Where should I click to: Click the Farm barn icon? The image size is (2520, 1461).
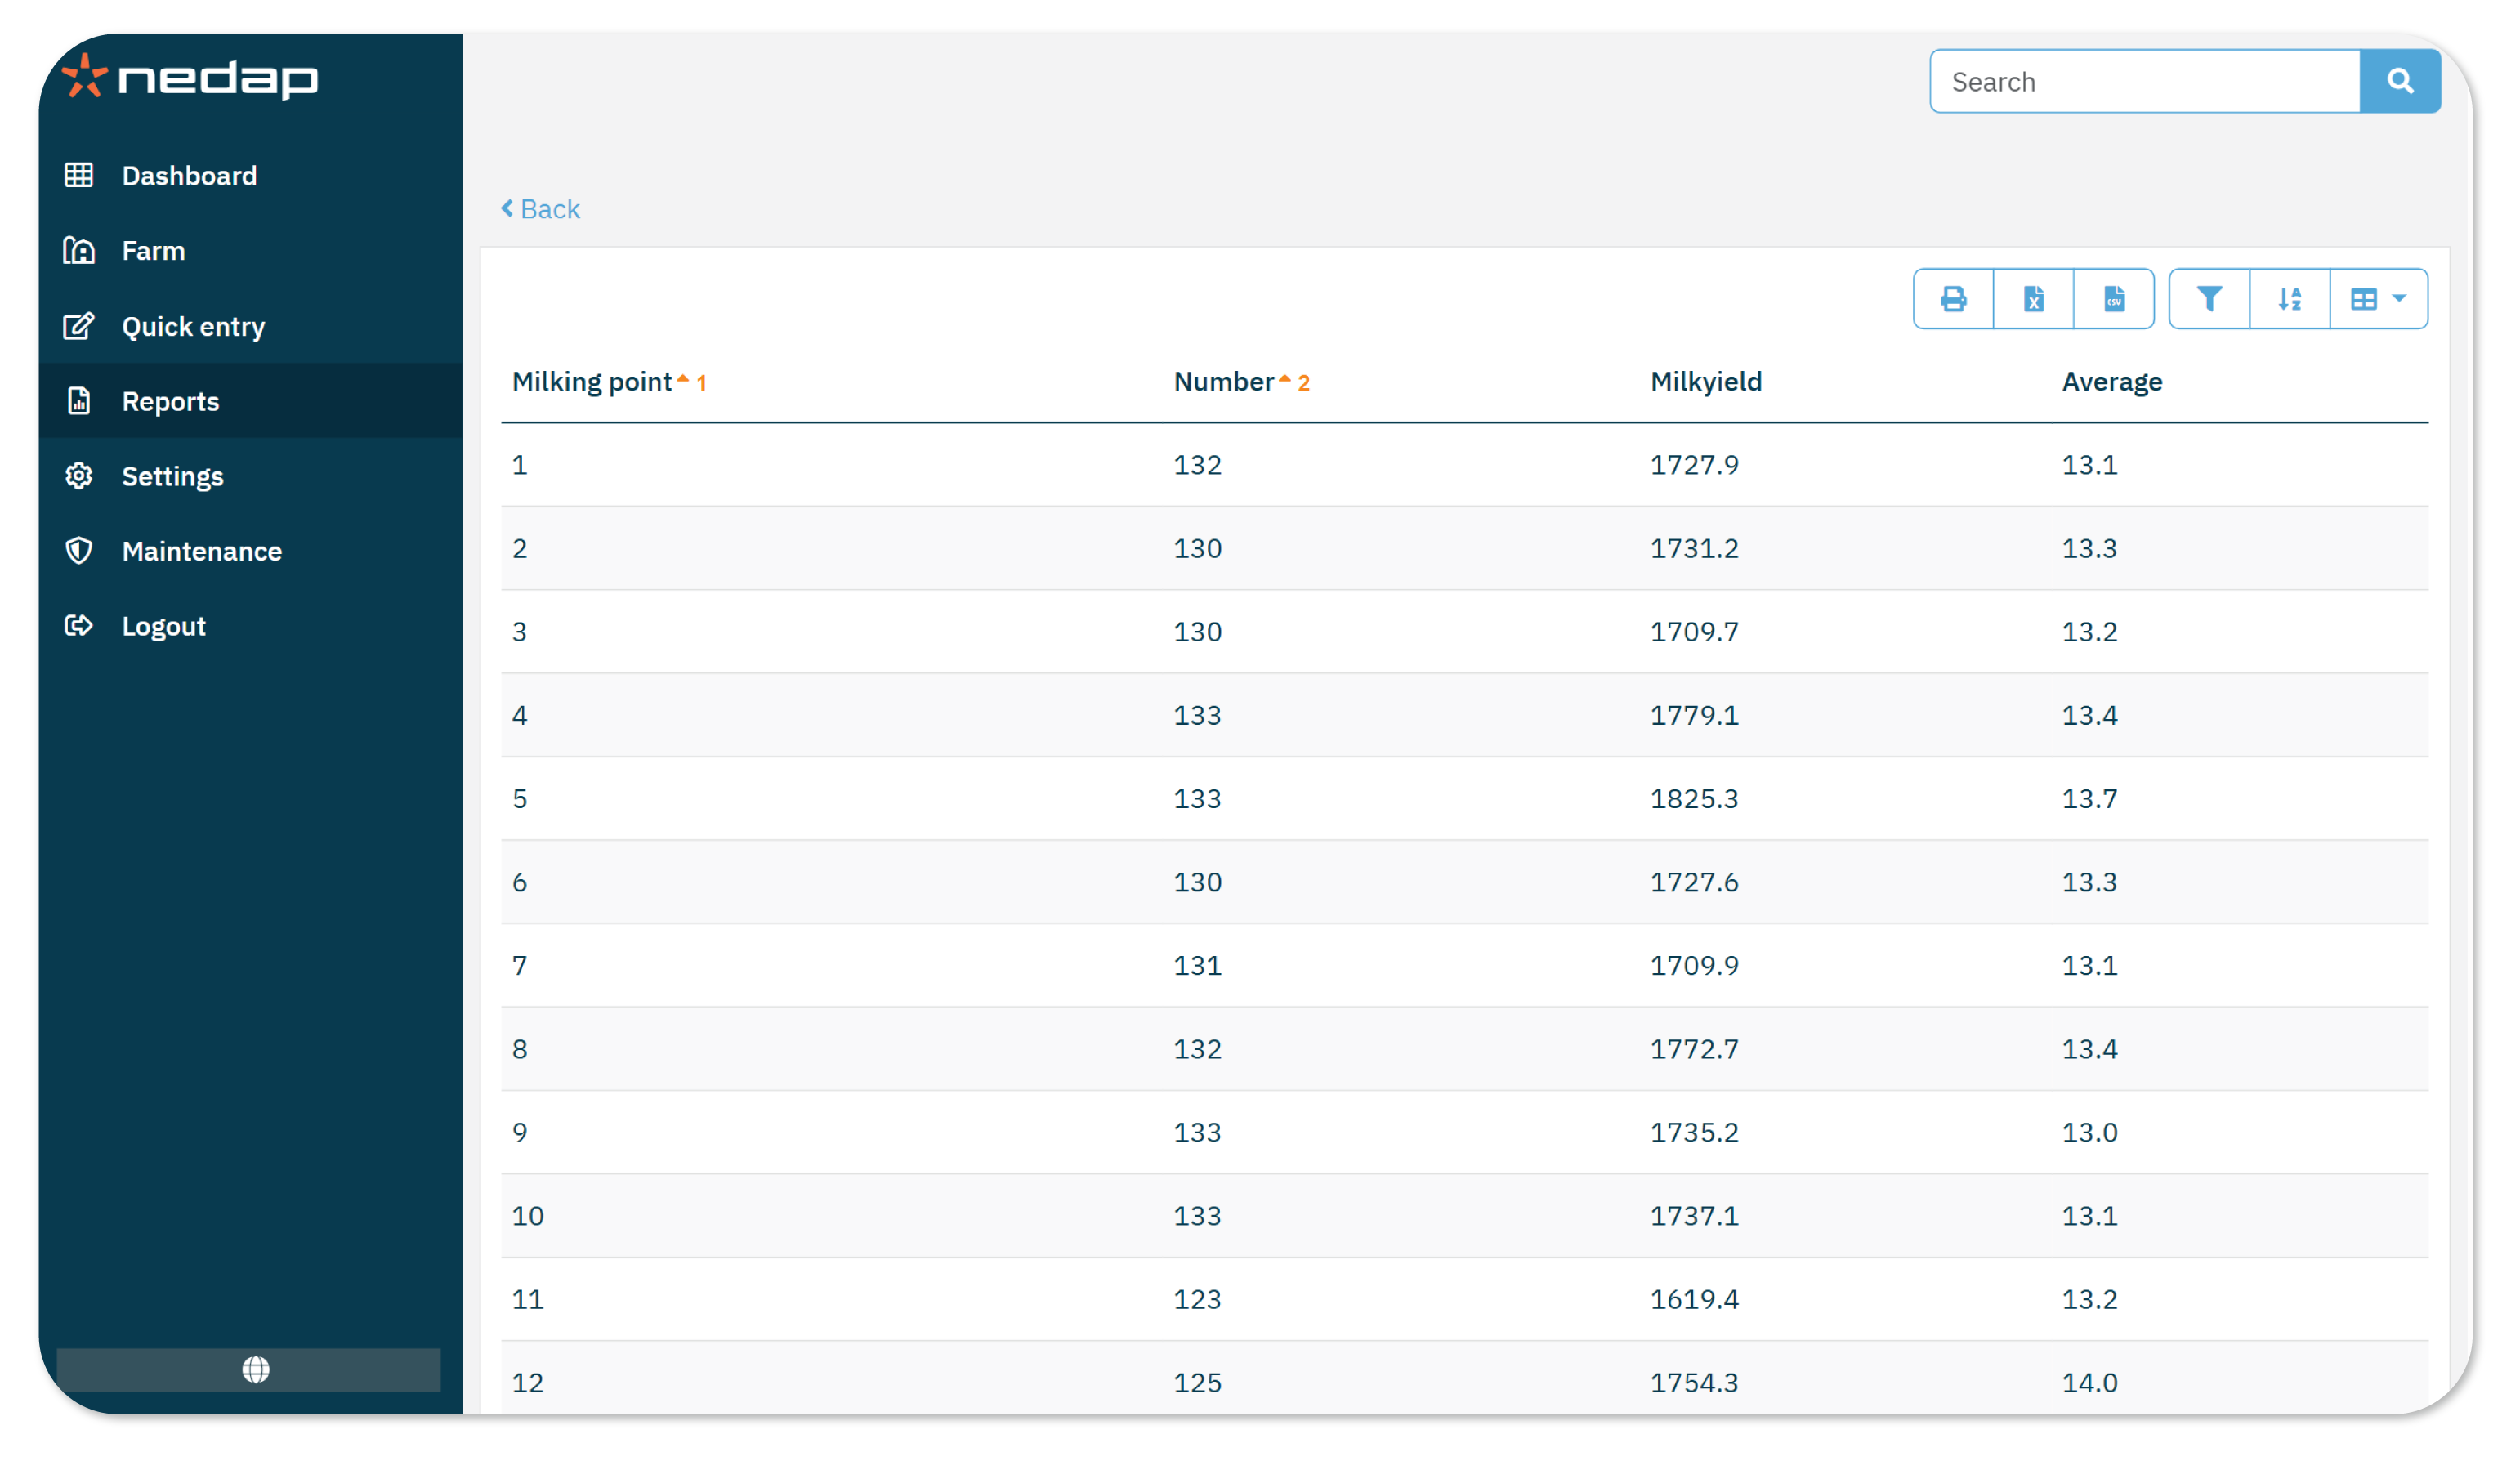coord(79,250)
